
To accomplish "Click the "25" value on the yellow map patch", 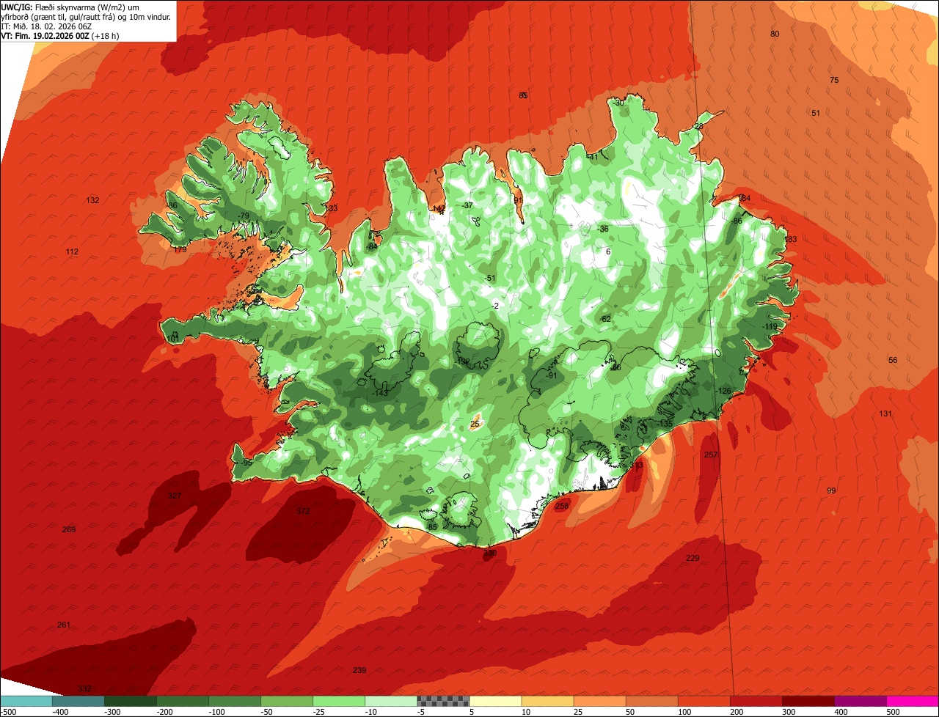I will [x=475, y=424].
